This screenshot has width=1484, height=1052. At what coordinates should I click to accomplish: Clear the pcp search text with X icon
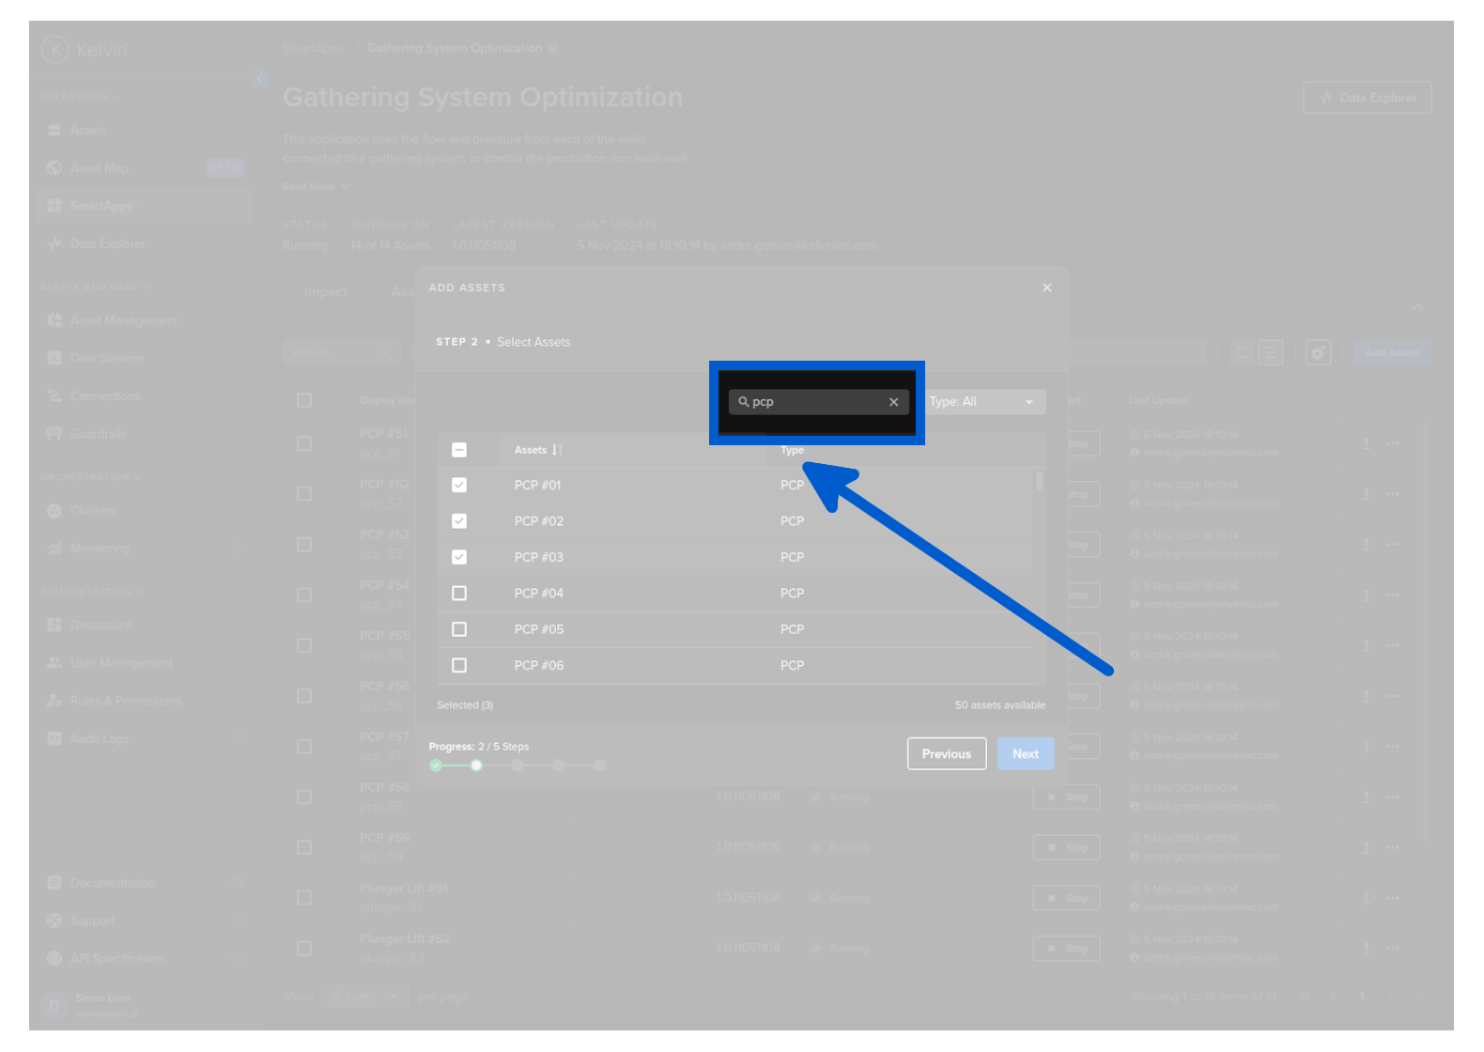[893, 402]
